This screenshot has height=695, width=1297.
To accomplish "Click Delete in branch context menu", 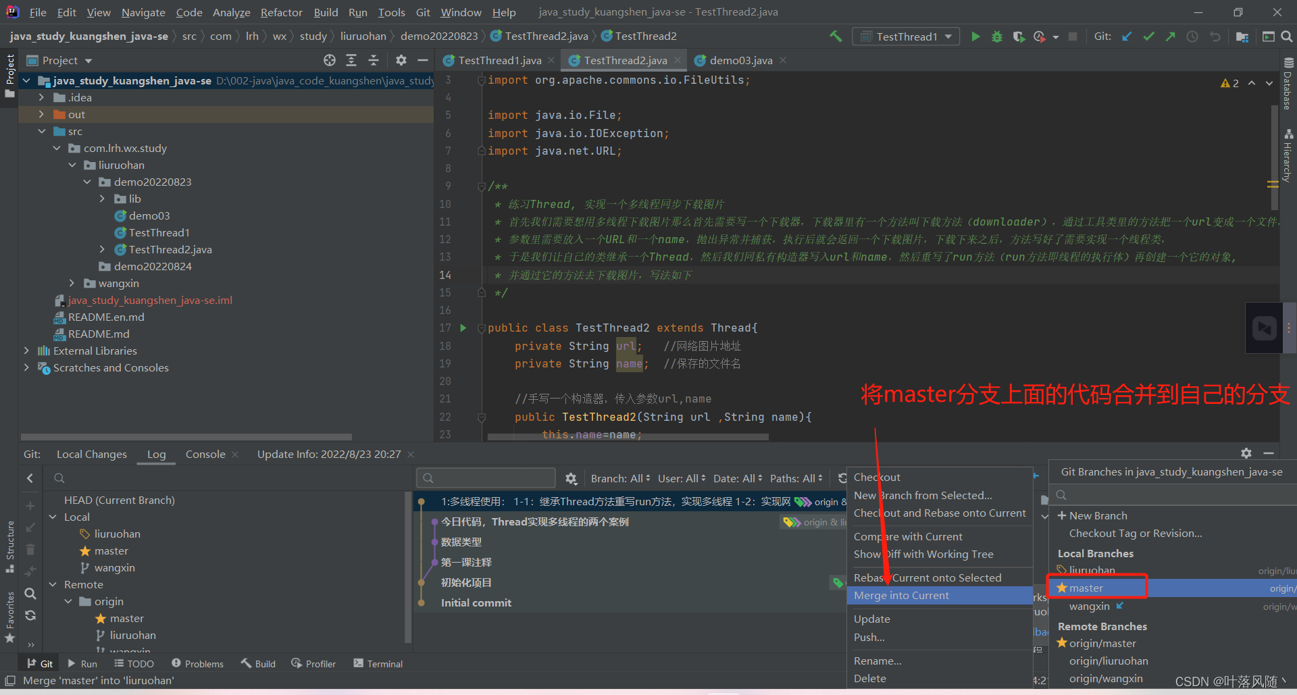I will [x=940, y=678].
